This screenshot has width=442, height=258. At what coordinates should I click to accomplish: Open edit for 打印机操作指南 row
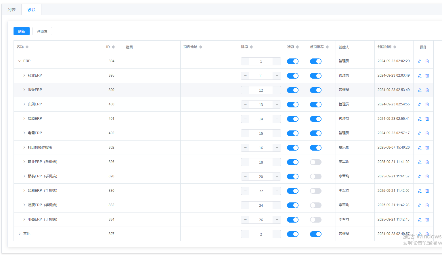[420, 148]
